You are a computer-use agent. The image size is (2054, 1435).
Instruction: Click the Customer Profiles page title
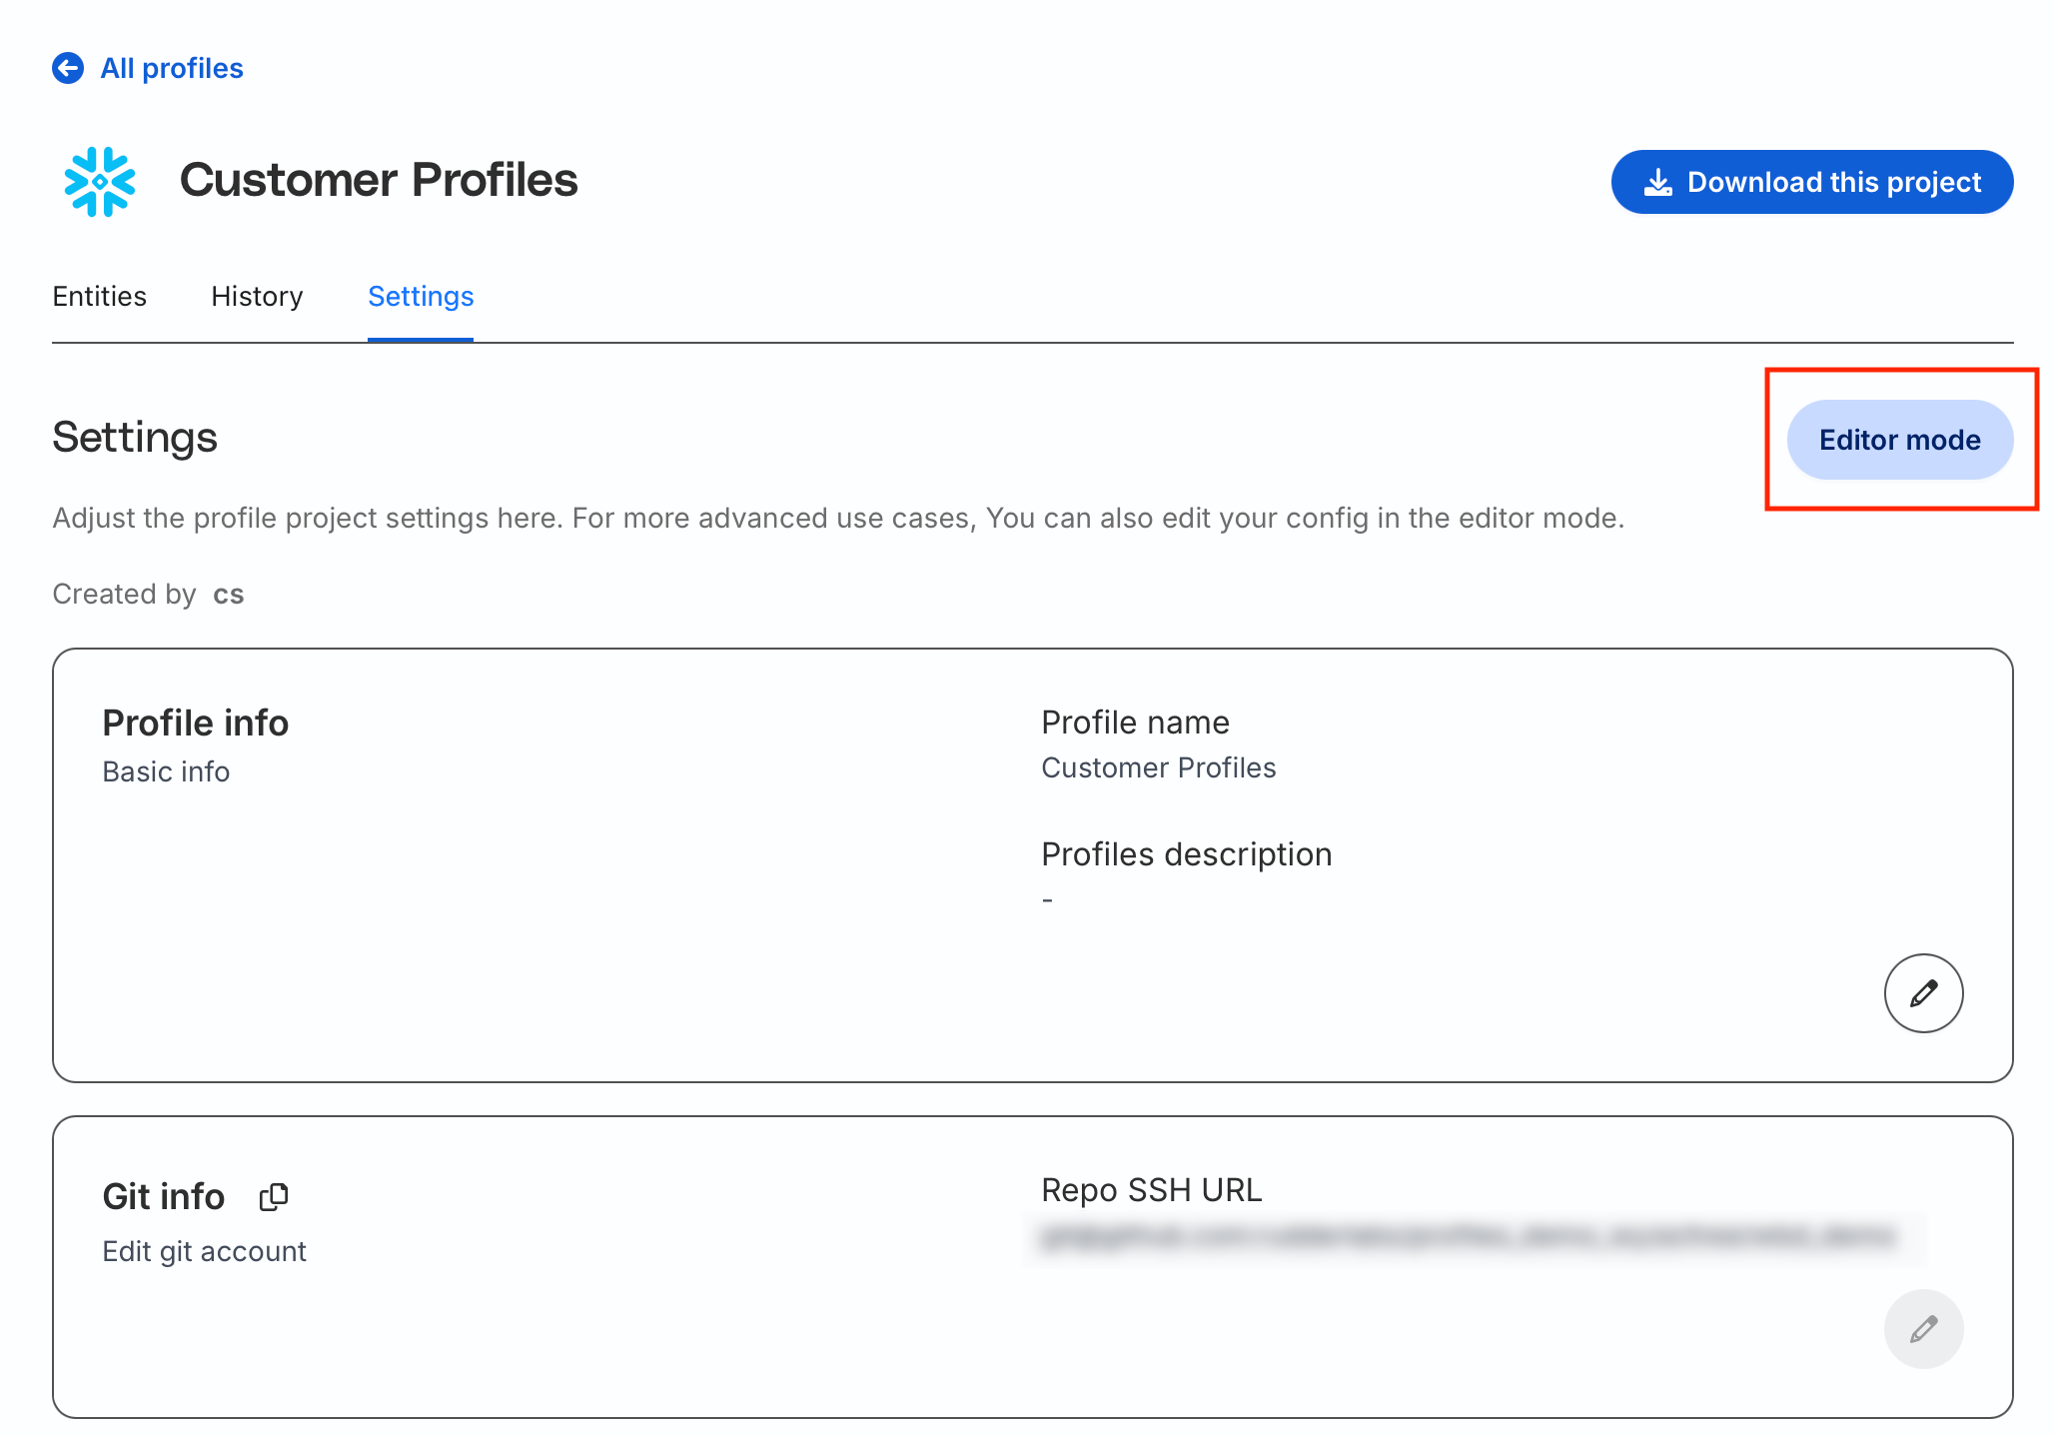point(379,180)
